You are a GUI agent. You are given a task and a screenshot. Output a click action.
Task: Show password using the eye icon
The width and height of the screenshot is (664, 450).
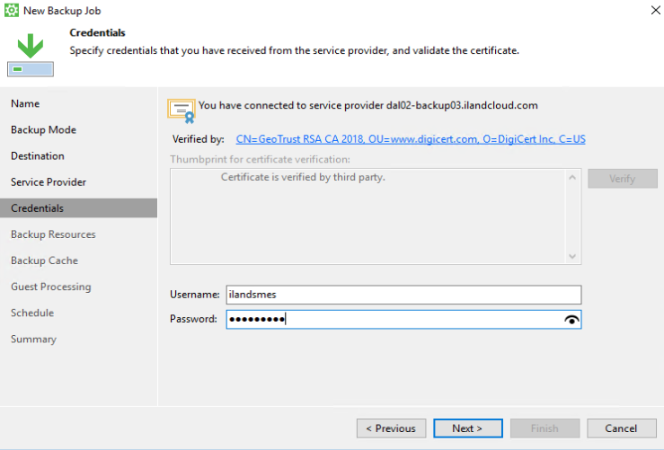coord(571,320)
